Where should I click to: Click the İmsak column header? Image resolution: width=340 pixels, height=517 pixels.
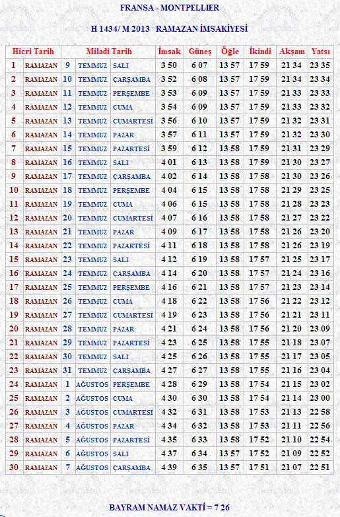point(170,52)
